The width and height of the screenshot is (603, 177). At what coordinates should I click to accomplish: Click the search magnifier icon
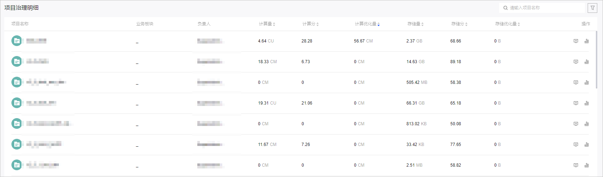pos(505,8)
